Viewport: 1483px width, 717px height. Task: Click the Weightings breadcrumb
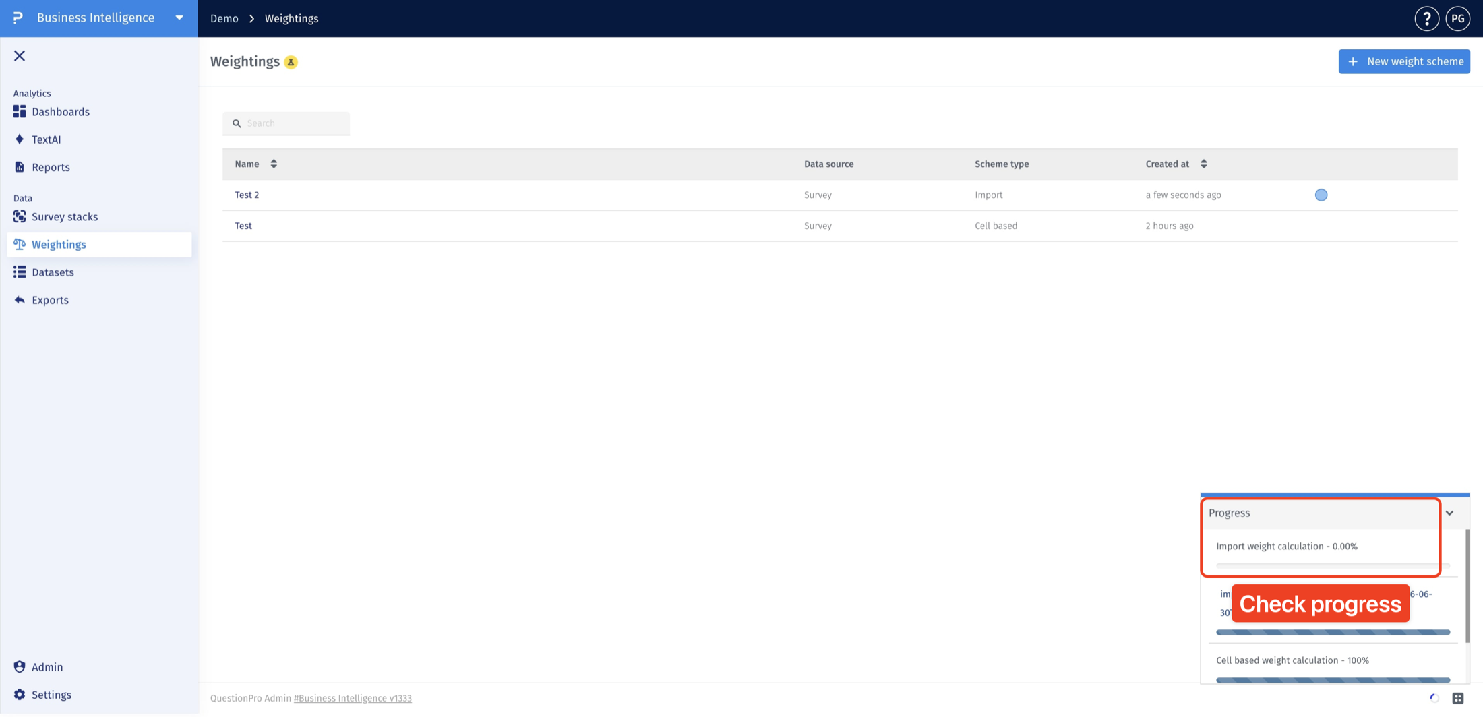point(291,18)
